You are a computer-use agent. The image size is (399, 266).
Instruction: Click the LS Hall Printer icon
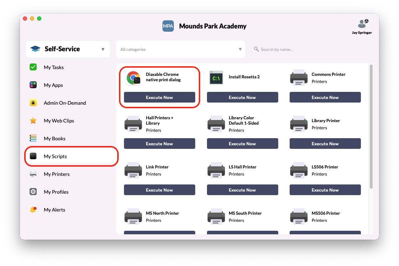point(216,170)
